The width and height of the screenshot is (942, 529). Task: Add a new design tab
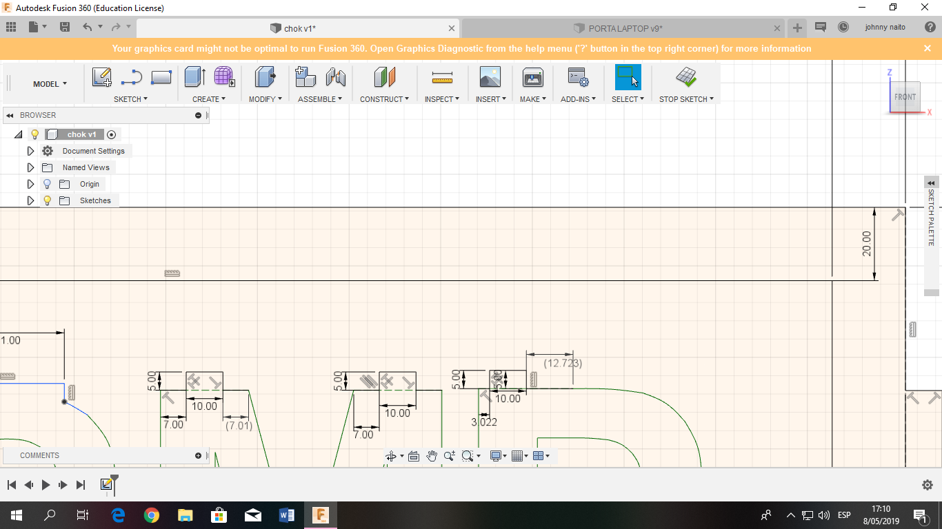(797, 28)
